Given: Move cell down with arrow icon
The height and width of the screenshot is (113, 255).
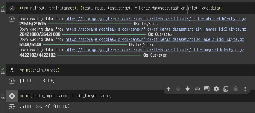Looking at the screenshot, I should pos(178,89).
